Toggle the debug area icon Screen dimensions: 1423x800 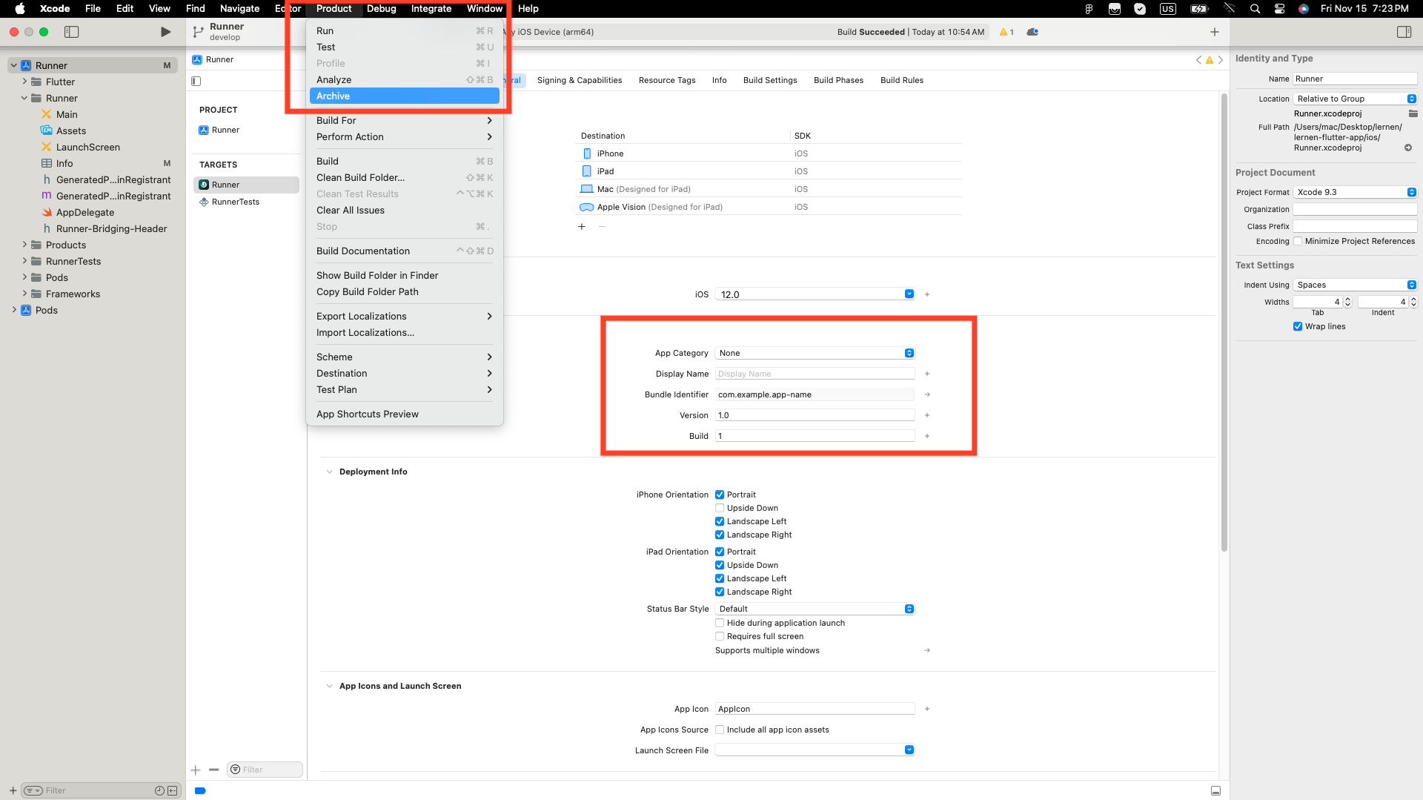(1215, 790)
